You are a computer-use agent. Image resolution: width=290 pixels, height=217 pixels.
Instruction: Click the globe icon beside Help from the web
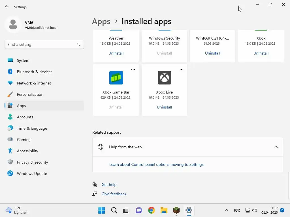coord(101,147)
